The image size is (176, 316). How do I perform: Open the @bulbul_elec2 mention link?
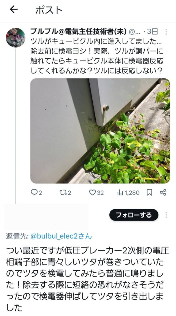click(x=61, y=236)
